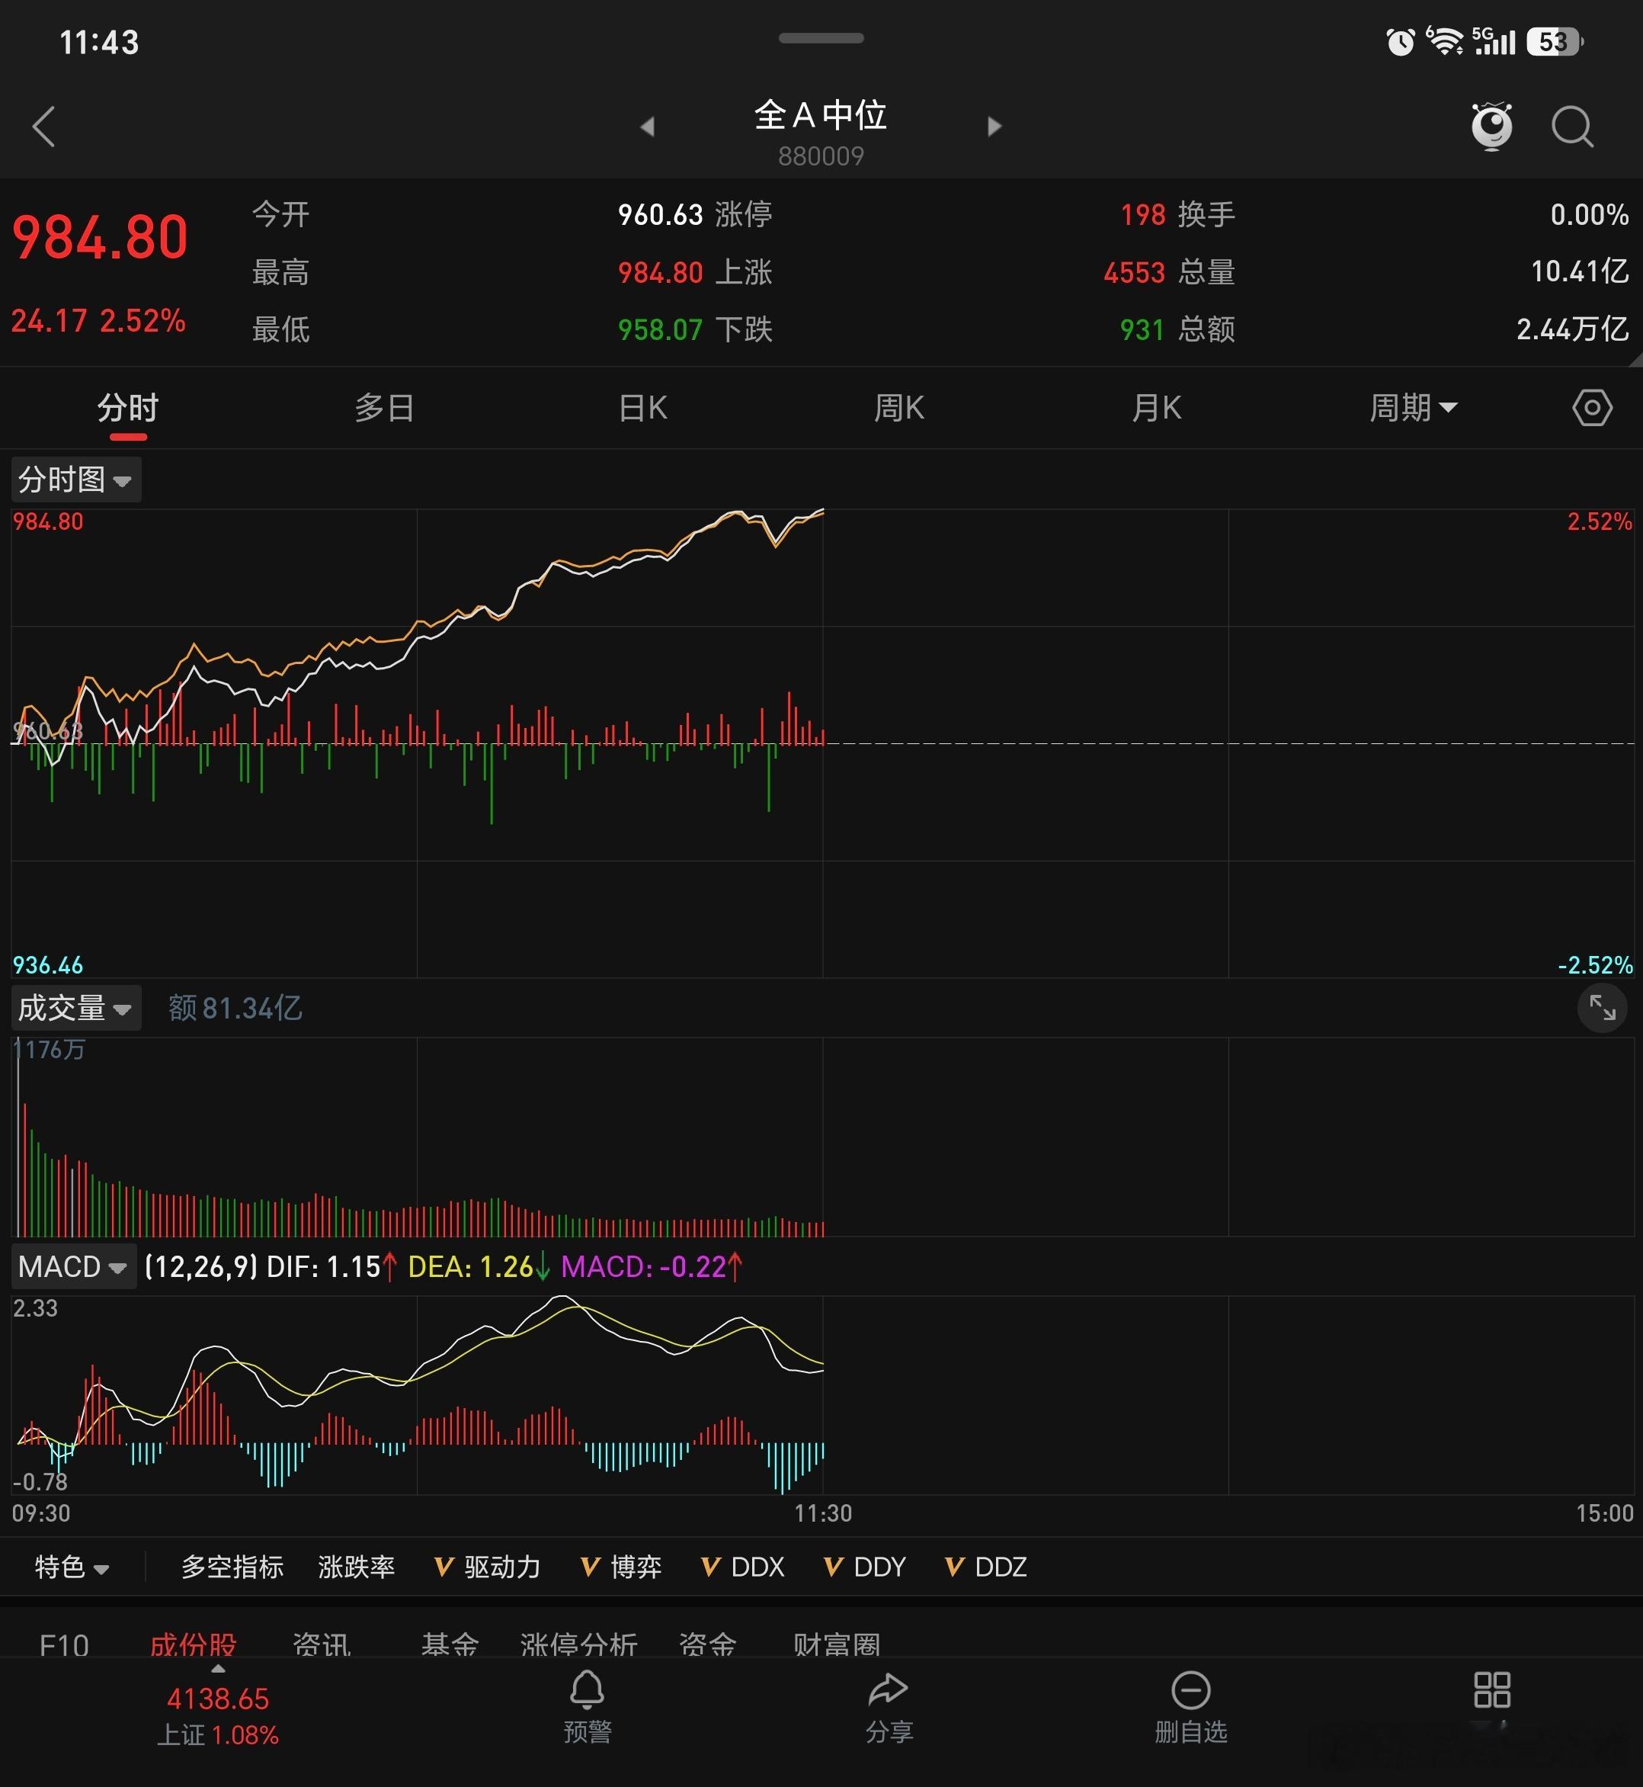Open the 基金 tab
Screen dimensions: 1643x1787
pyautogui.click(x=449, y=1644)
